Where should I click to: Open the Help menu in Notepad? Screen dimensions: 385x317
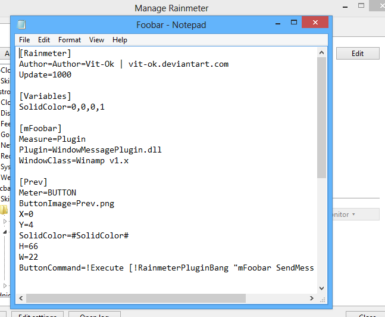point(120,40)
